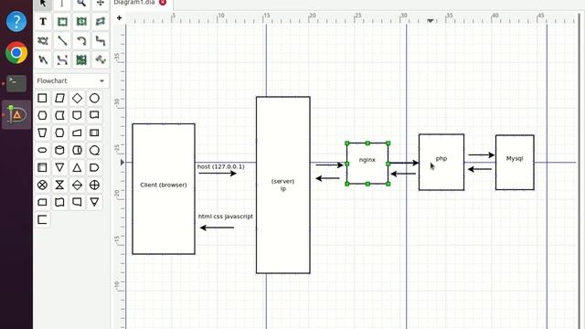Select the Outline tool
Viewport: 585px width, 329px height.
101,59
